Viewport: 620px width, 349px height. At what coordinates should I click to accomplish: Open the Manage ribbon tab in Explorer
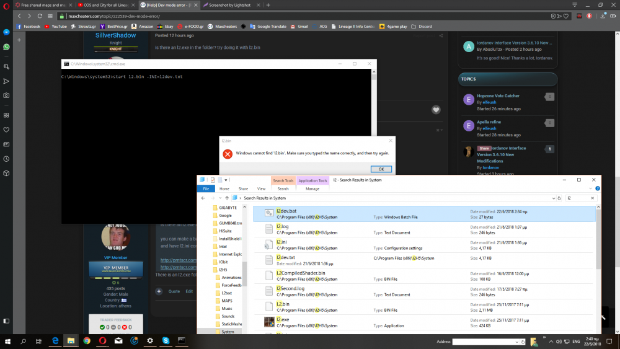312,188
